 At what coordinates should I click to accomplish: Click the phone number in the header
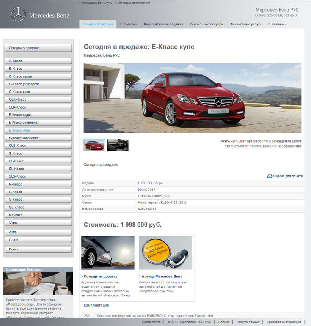(276, 16)
